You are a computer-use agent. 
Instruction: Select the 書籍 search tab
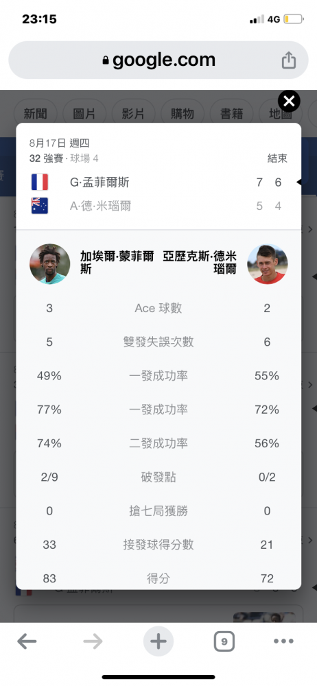click(232, 114)
